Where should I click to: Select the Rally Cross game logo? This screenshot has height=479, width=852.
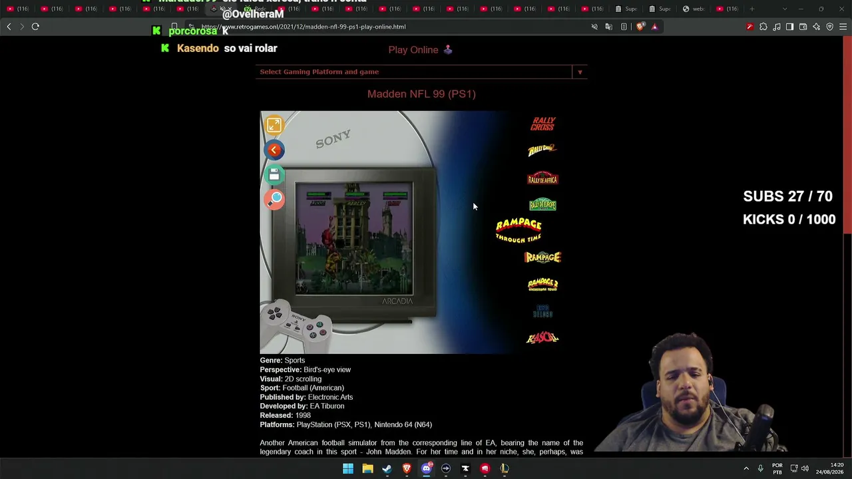click(x=542, y=124)
